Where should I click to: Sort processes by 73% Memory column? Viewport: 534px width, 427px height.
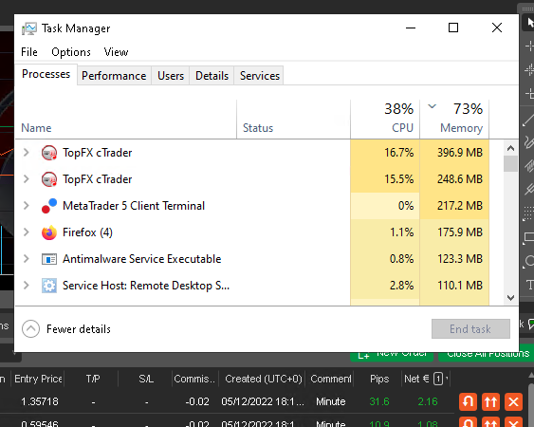click(454, 120)
